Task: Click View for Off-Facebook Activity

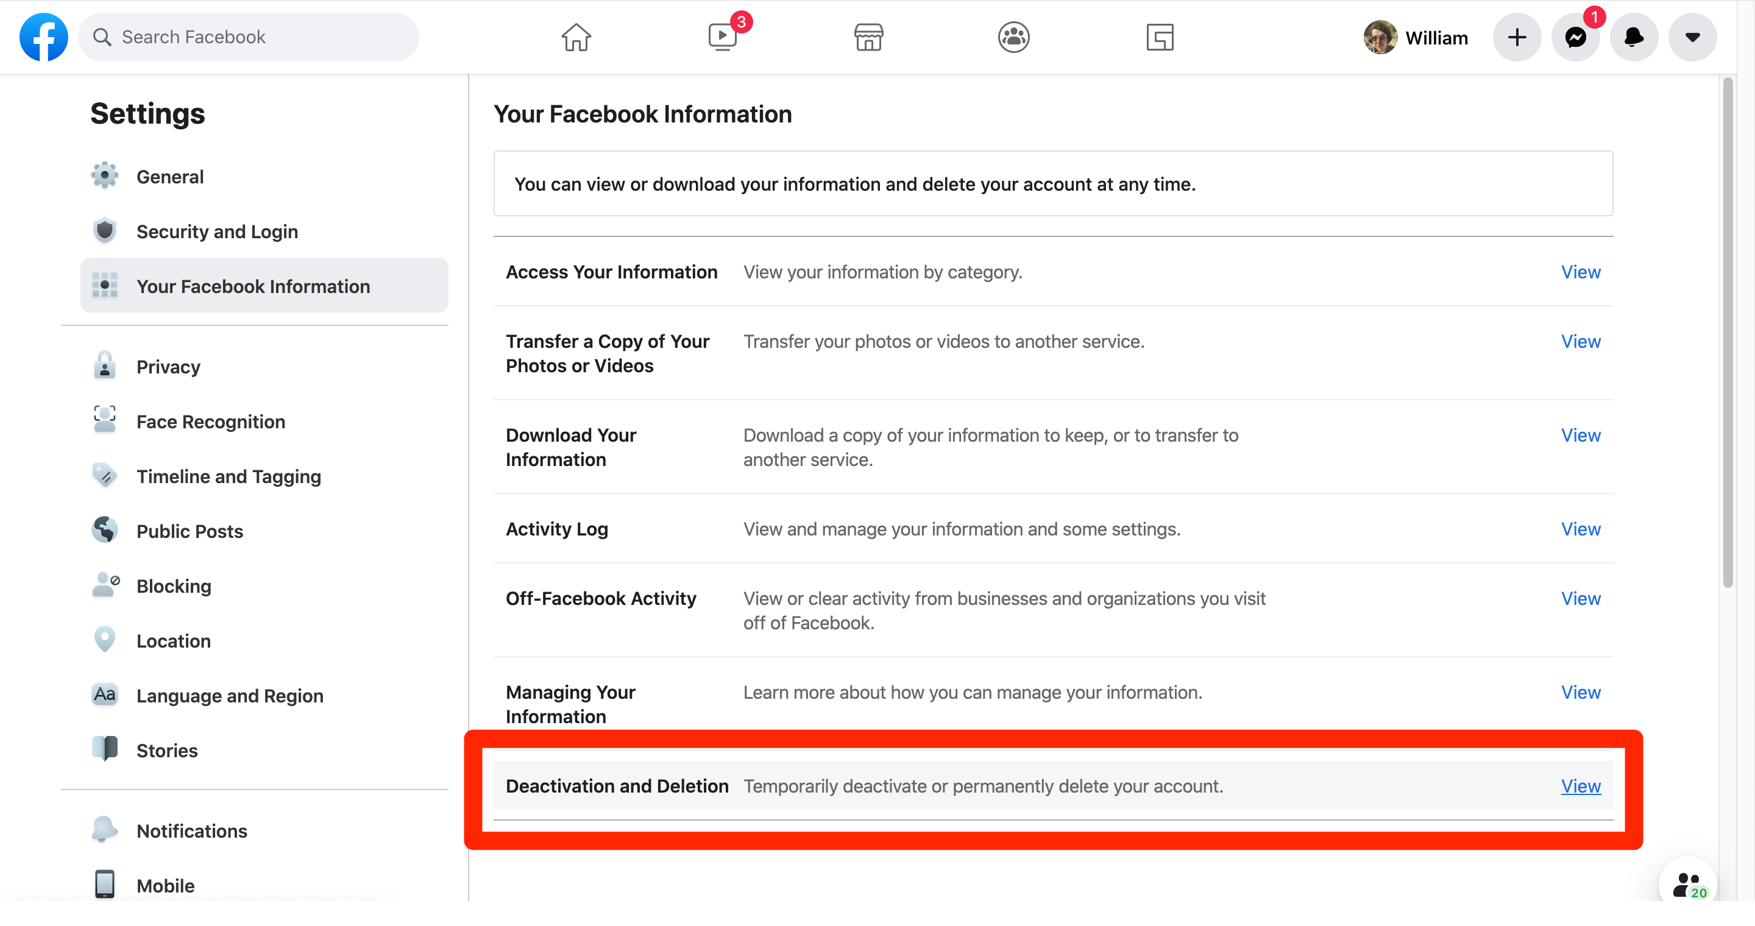Action: [1581, 599]
